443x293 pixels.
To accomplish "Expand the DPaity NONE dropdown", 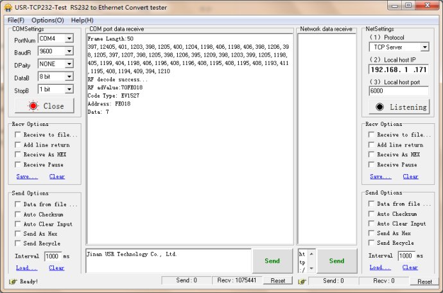I will pyautogui.click(x=69, y=64).
